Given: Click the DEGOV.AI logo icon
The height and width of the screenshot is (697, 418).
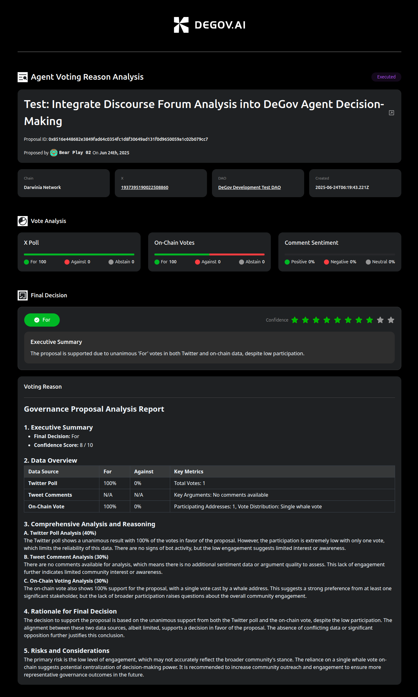Looking at the screenshot, I should pos(181,25).
